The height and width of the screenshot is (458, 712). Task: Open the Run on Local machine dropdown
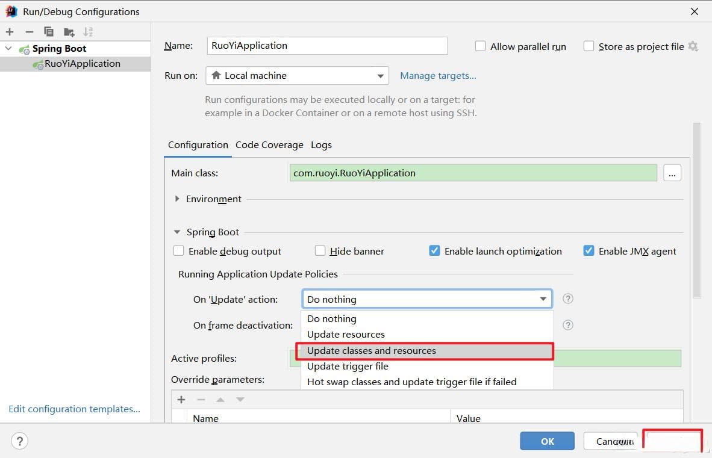[x=297, y=76]
